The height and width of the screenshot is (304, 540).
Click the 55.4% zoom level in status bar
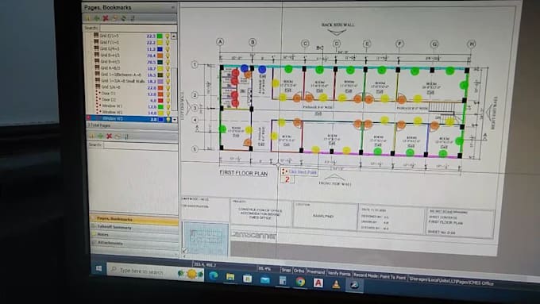pyautogui.click(x=264, y=268)
